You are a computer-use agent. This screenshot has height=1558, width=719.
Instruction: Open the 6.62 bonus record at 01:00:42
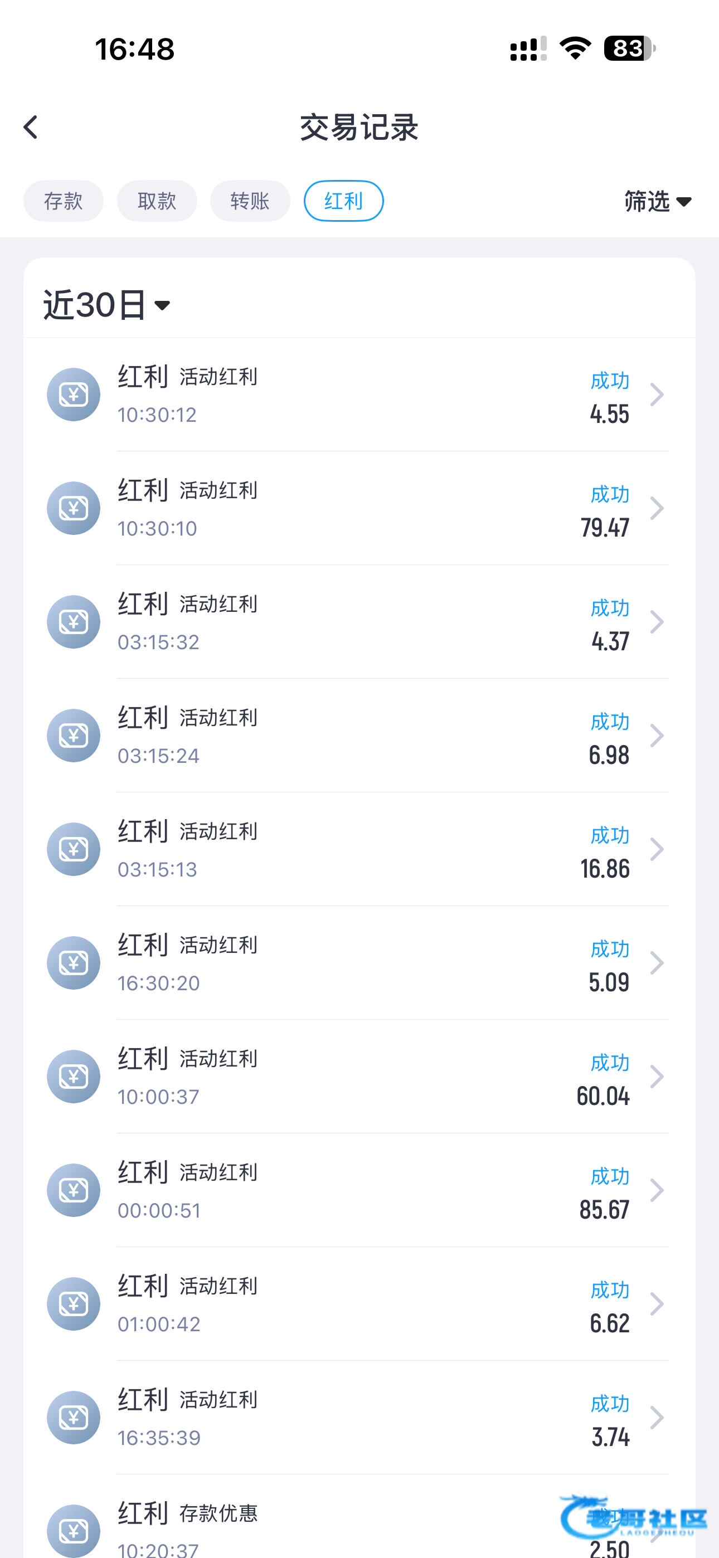click(x=387, y=1304)
